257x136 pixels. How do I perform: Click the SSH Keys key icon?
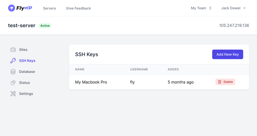click(x=13, y=61)
